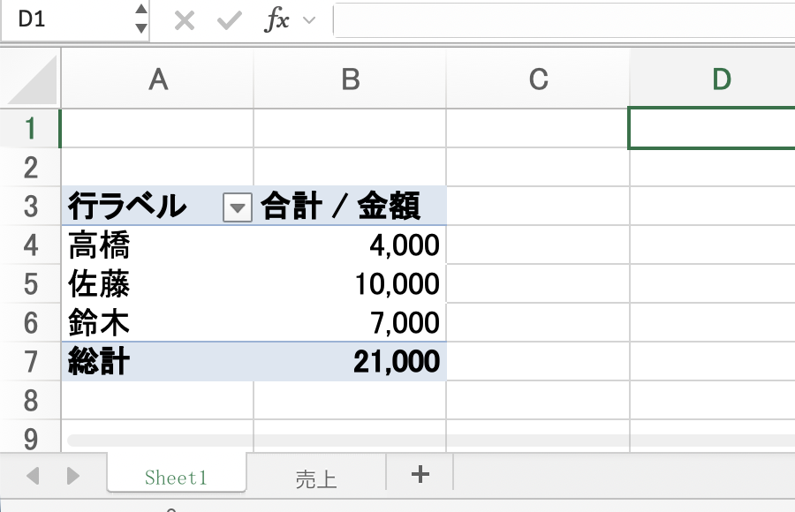Select column C header
795x512 pixels.
tap(538, 79)
